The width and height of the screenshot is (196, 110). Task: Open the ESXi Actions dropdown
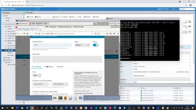[x=96, y=17]
